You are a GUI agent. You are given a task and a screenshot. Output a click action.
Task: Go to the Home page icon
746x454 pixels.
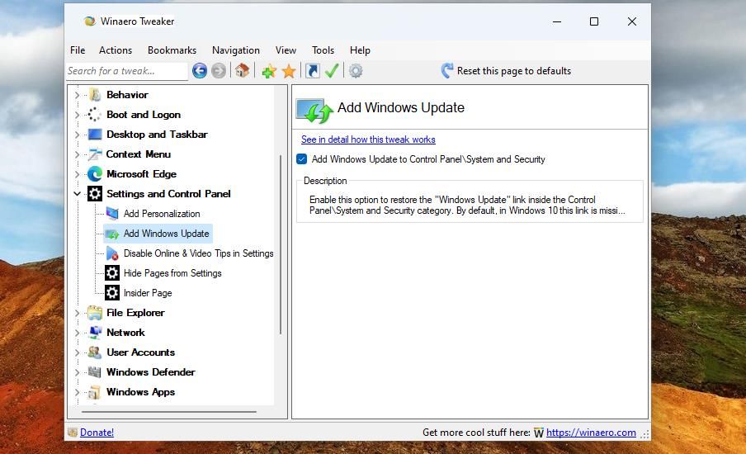click(x=242, y=70)
